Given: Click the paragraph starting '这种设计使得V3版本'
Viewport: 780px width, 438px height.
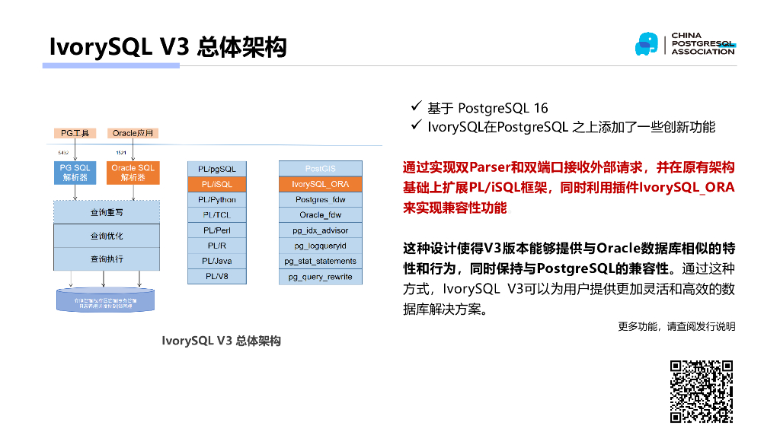Looking at the screenshot, I should point(568,278).
